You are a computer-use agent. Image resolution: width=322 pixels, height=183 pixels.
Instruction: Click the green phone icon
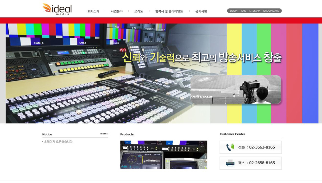[x=230, y=147]
